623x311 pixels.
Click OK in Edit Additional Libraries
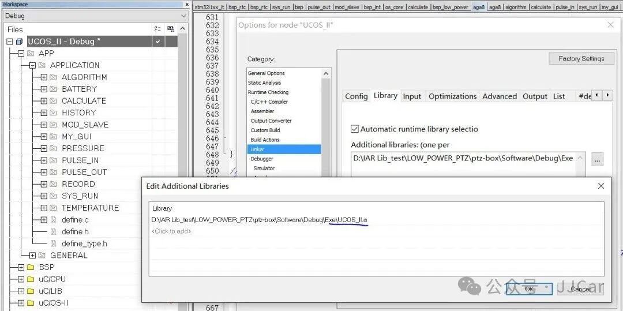click(529, 288)
